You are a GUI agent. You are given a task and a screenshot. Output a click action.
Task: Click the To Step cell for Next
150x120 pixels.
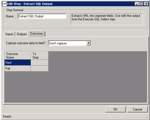pyautogui.click(x=40, y=63)
